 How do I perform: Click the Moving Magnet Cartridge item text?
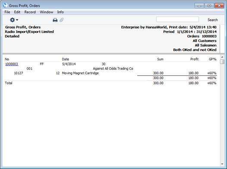80,73
